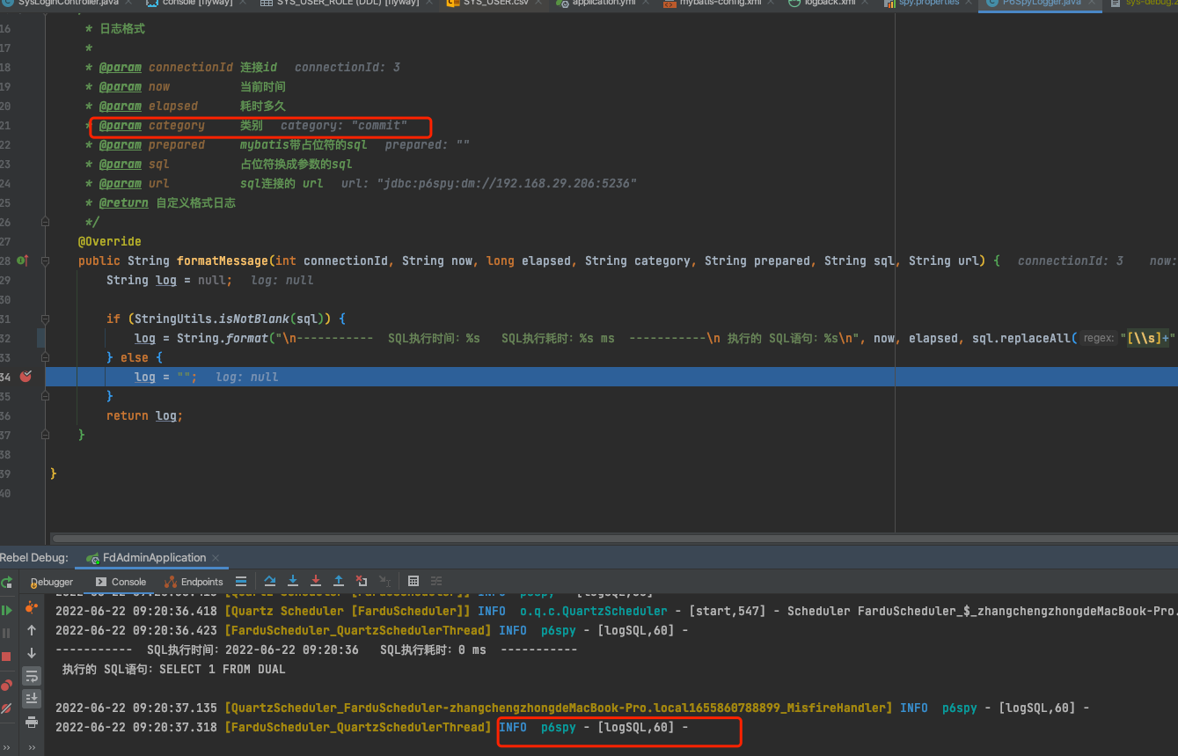
Task: Open the View Breakpoints dialog icon
Action: coord(7,685)
